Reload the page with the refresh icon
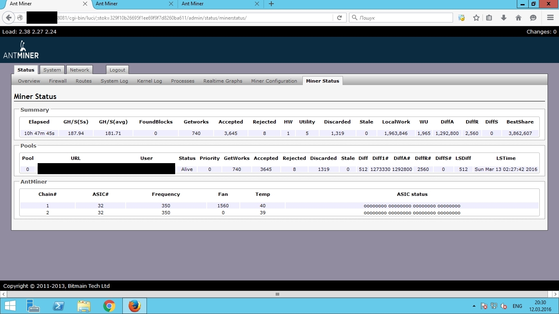Viewport: 559px width, 314px height. point(339,18)
